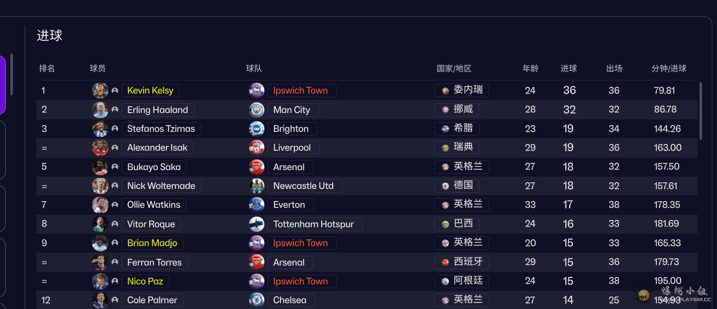This screenshot has width=717, height=309.
Task: Click Bukayo Saka's player portrait
Action: (x=100, y=167)
